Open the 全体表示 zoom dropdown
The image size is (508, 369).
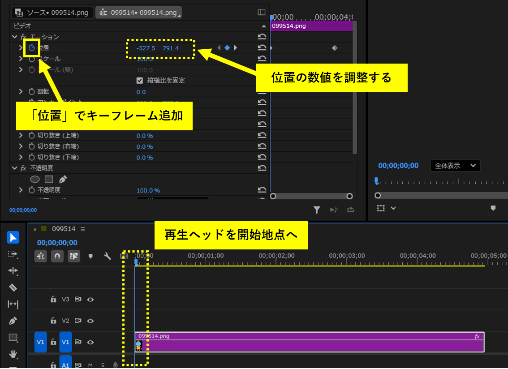(455, 165)
